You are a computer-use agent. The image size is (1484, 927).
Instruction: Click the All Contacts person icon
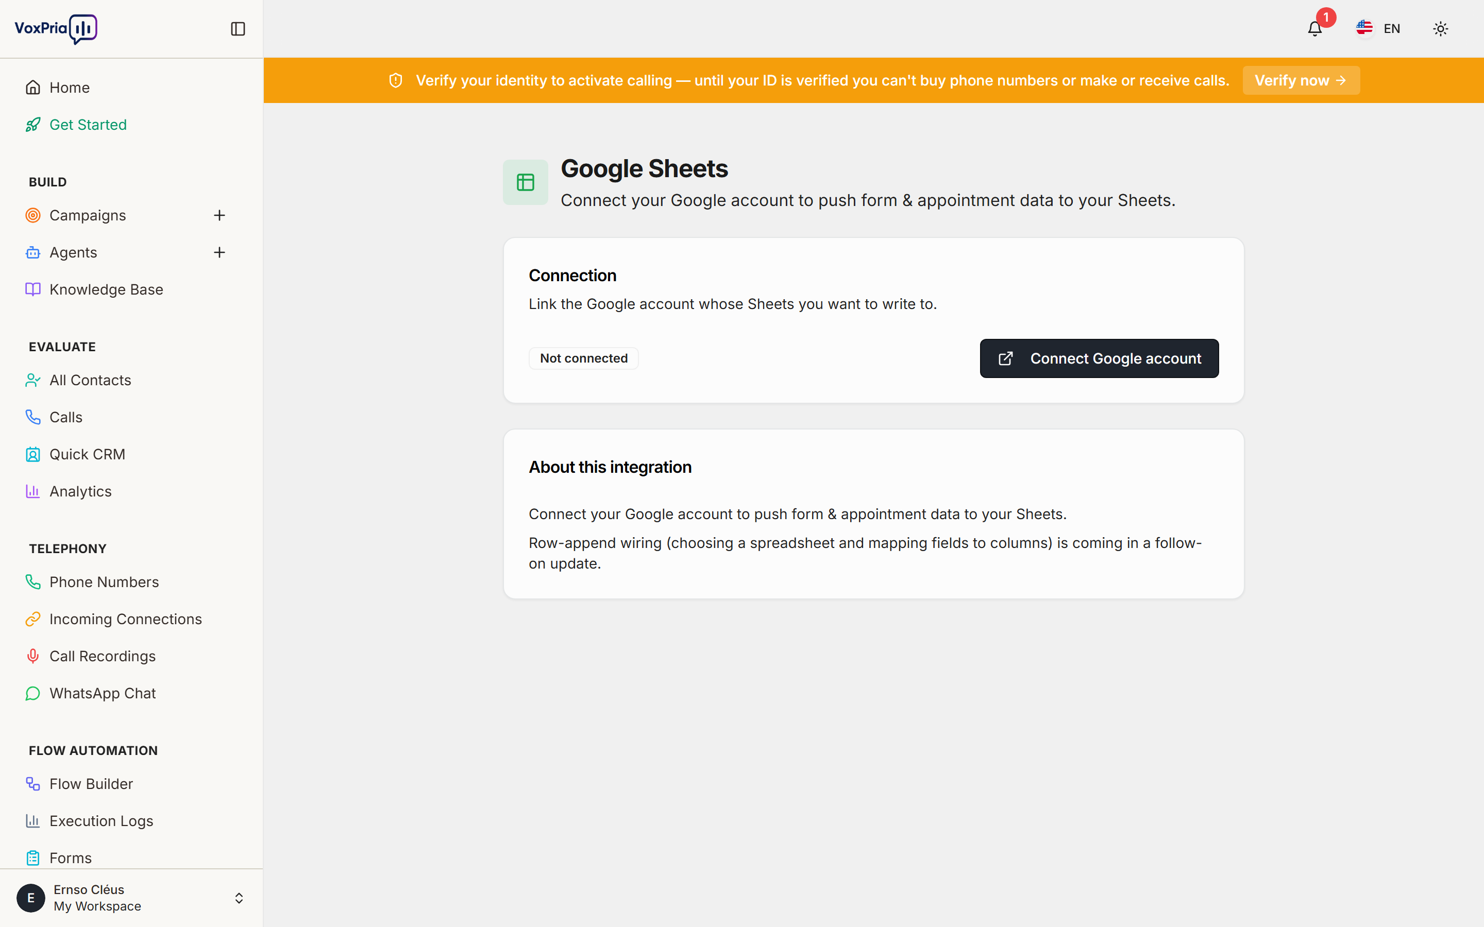click(x=33, y=380)
